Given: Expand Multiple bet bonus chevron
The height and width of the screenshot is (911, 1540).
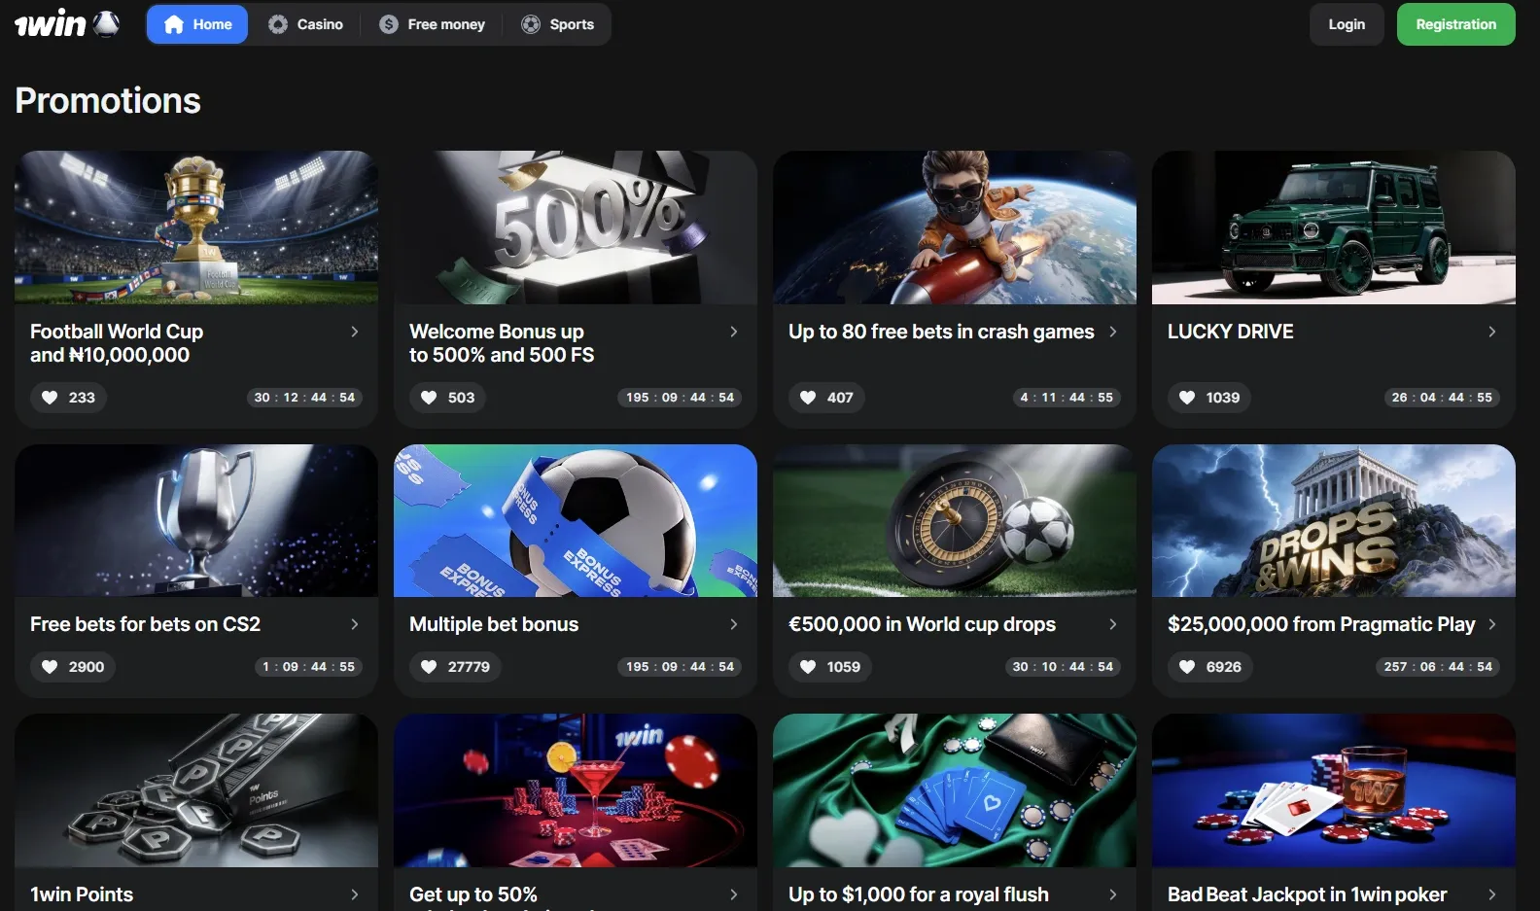Looking at the screenshot, I should pos(734,624).
